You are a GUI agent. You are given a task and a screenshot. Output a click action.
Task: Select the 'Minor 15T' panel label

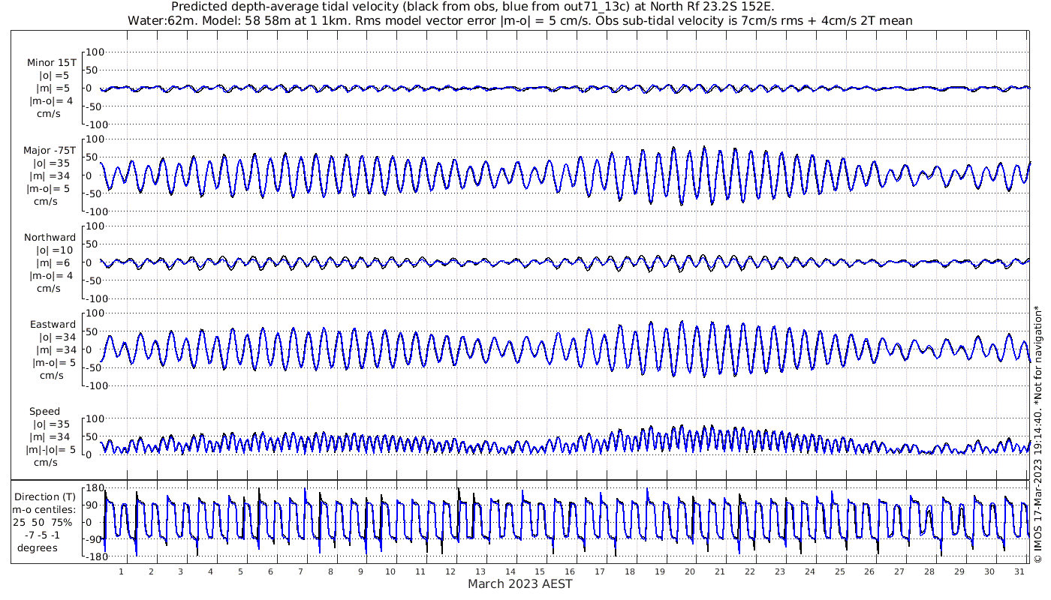pos(51,63)
